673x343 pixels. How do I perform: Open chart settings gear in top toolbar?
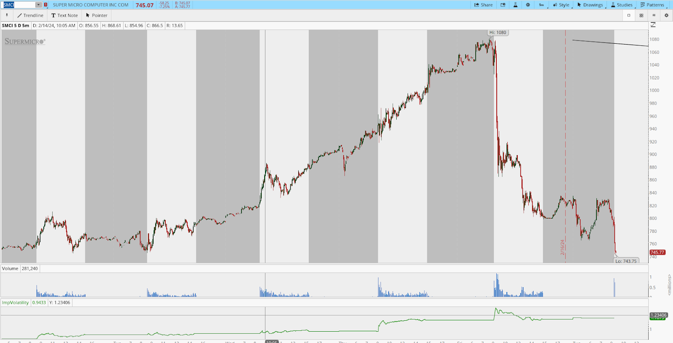(x=528, y=5)
